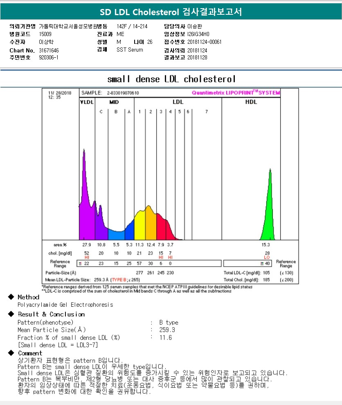This screenshot has height=405, width=342.
Task: Select the result report date 20181128
Action: click(197, 57)
